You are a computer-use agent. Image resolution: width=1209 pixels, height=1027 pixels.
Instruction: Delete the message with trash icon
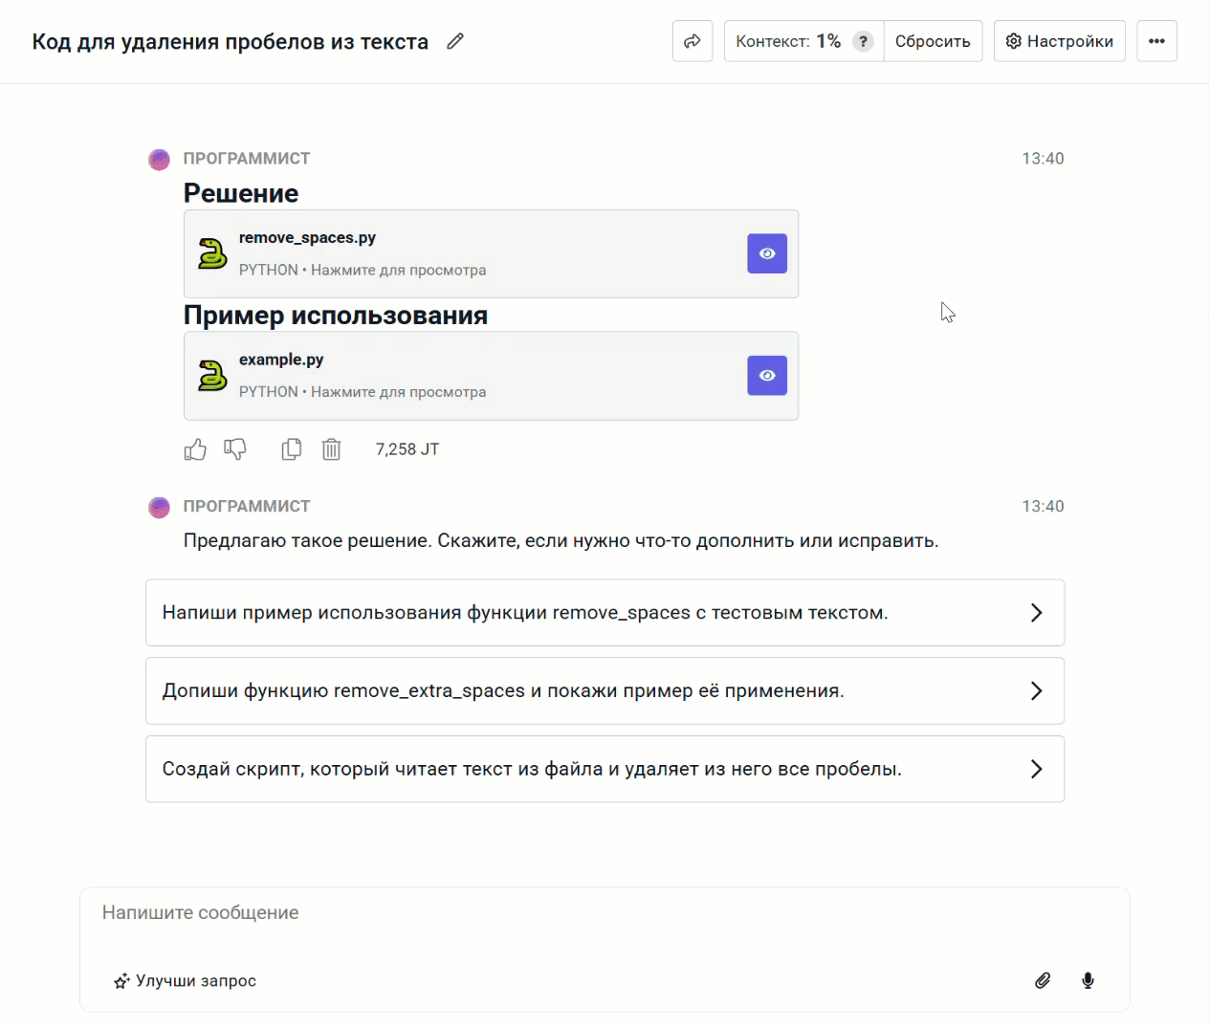point(331,449)
